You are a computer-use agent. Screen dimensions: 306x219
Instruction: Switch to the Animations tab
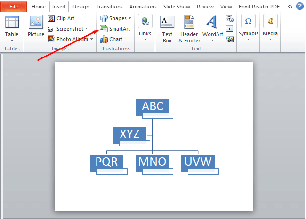click(143, 7)
